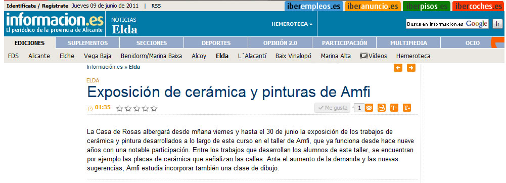Open the Alicante edition link
The image size is (506, 183).
tap(39, 56)
